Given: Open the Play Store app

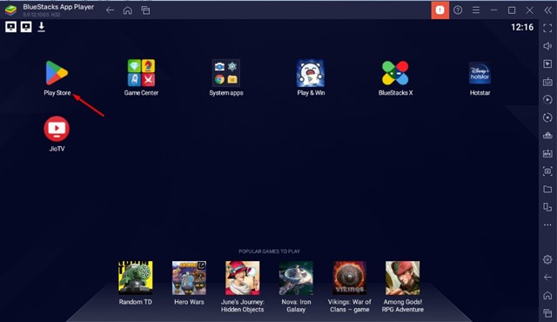Looking at the screenshot, I should coord(57,73).
